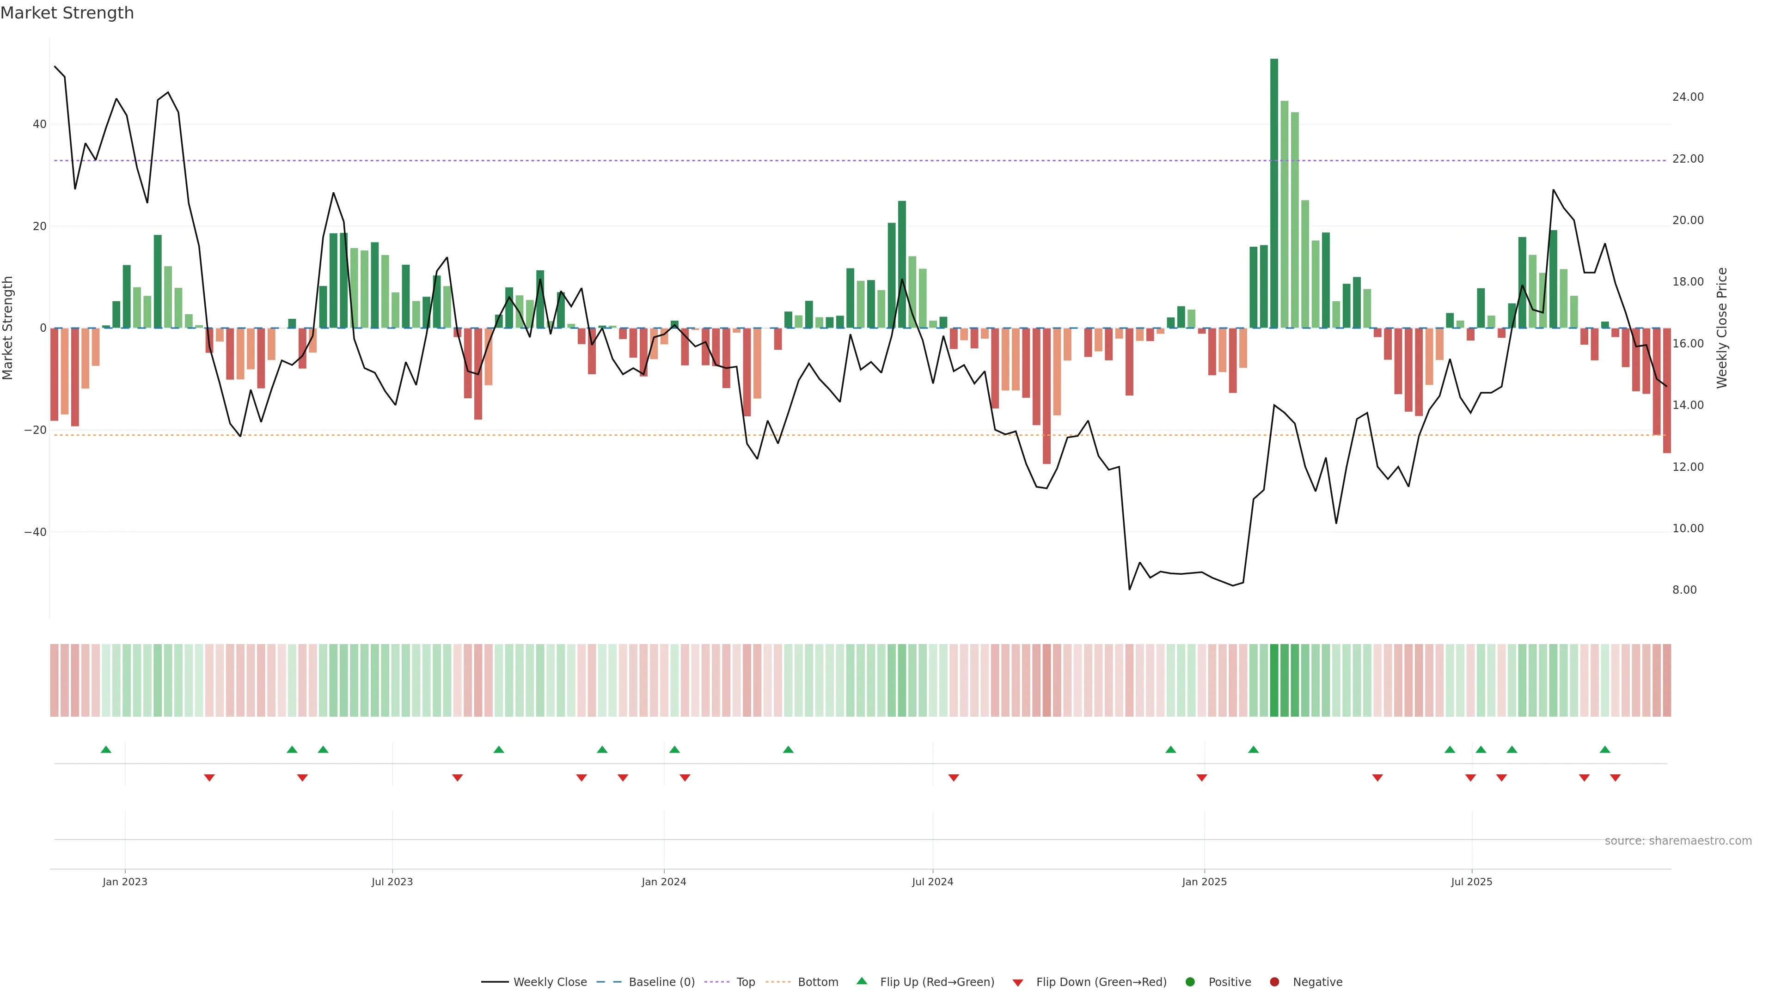This screenshot has height=998, width=1775.
Task: Click the first green flip-up triangle marker
Action: click(x=106, y=749)
